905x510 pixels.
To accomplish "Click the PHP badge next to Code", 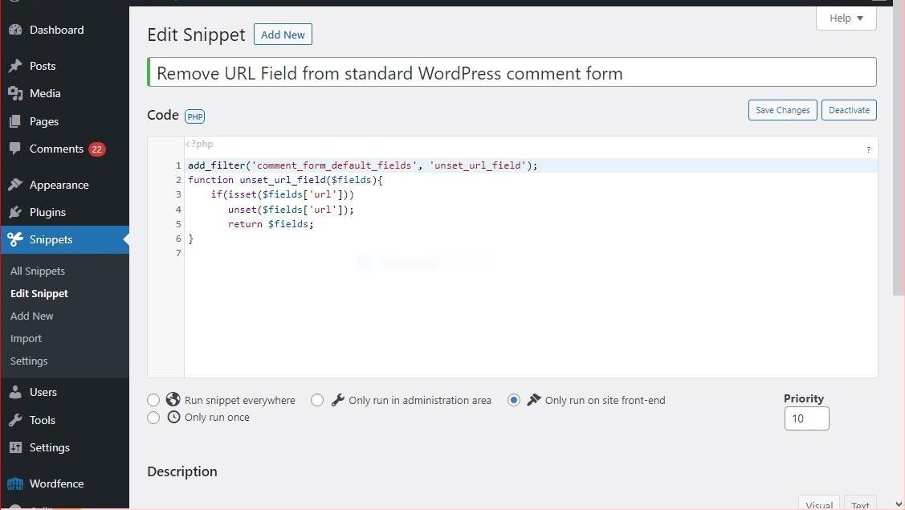I will pos(194,116).
